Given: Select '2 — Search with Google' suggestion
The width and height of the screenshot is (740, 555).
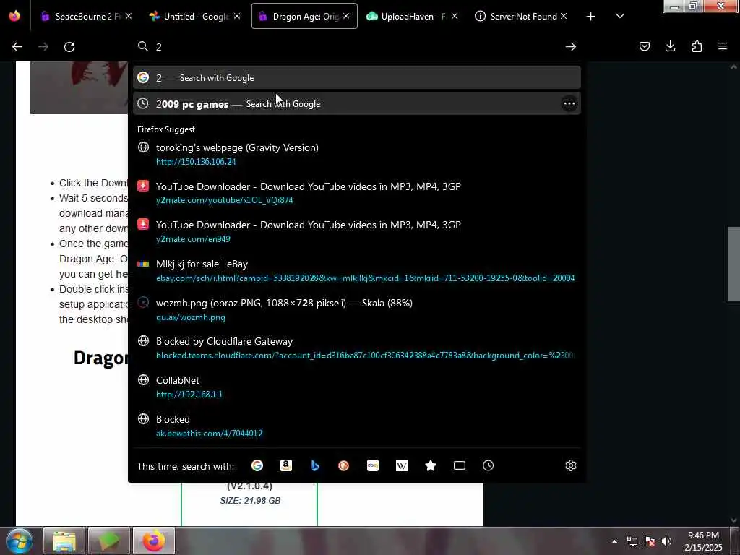Looking at the screenshot, I should 356,78.
